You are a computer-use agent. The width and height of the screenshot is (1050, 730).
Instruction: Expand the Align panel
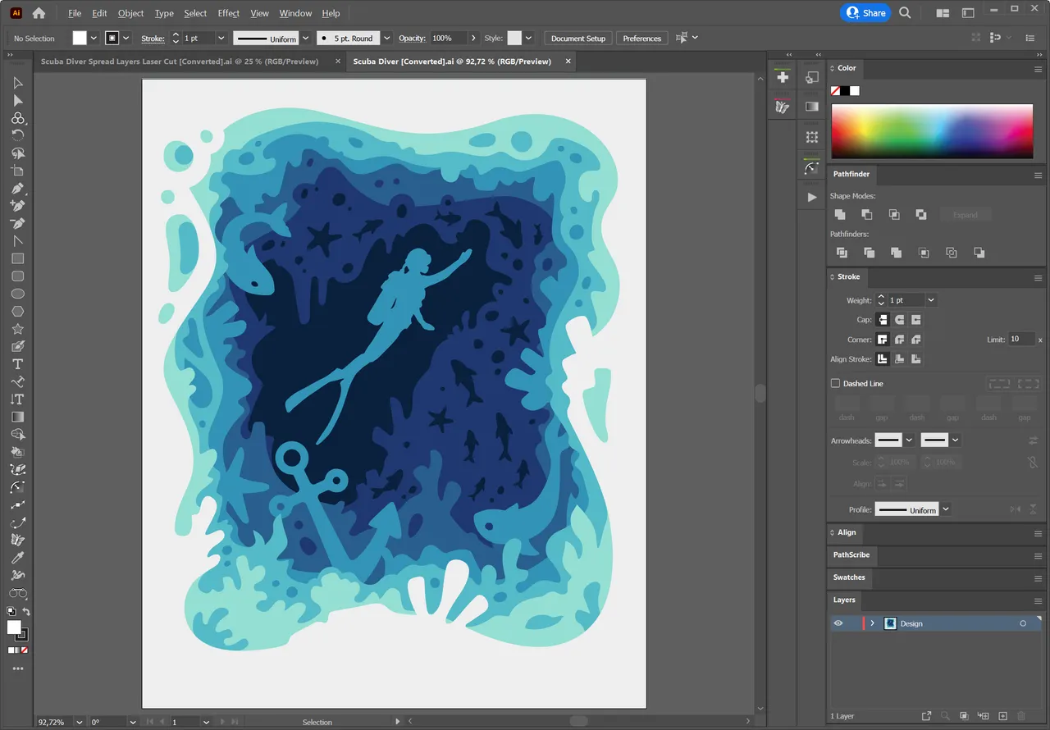pos(847,532)
